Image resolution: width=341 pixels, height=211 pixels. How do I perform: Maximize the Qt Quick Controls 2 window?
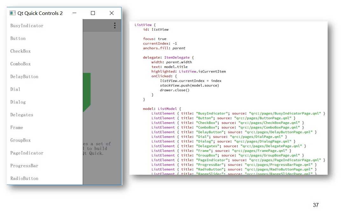click(x=93, y=13)
